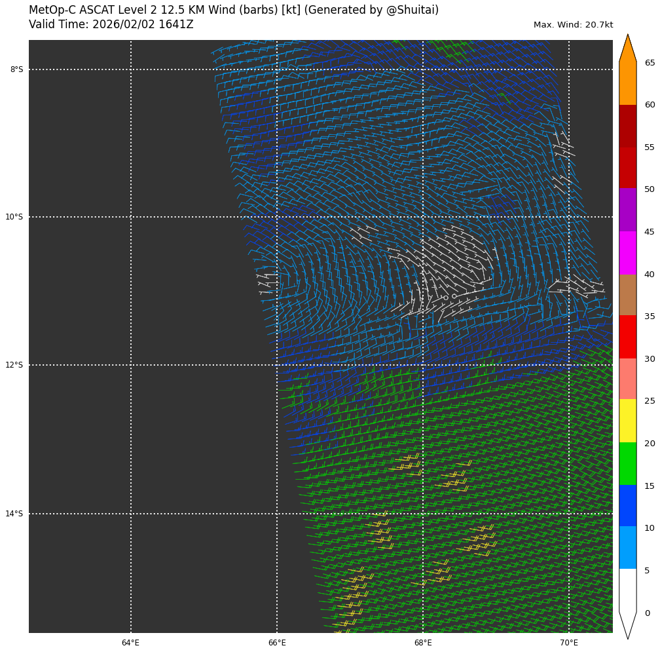Click the 8°S latitude axis label
Viewport: 660px width, 652px height.
tap(16, 69)
